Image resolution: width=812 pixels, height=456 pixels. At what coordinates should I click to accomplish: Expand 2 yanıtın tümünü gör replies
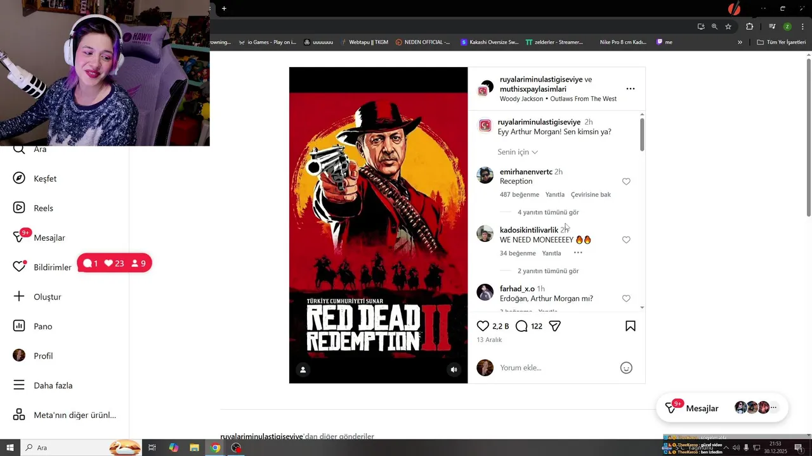point(548,271)
